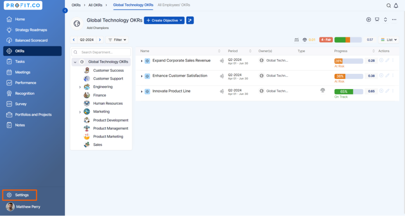
Task: Click the 4 - Fair rating badge
Action: pos(326,40)
